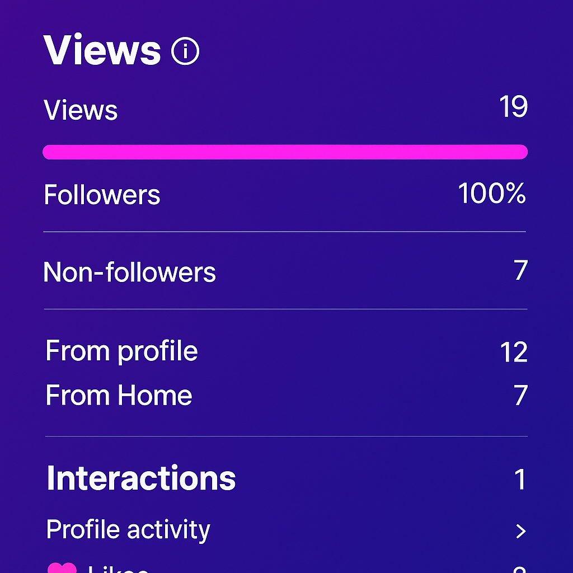Viewport: 573px width, 573px height.
Task: Select the Likes label text
Action: pos(119,569)
